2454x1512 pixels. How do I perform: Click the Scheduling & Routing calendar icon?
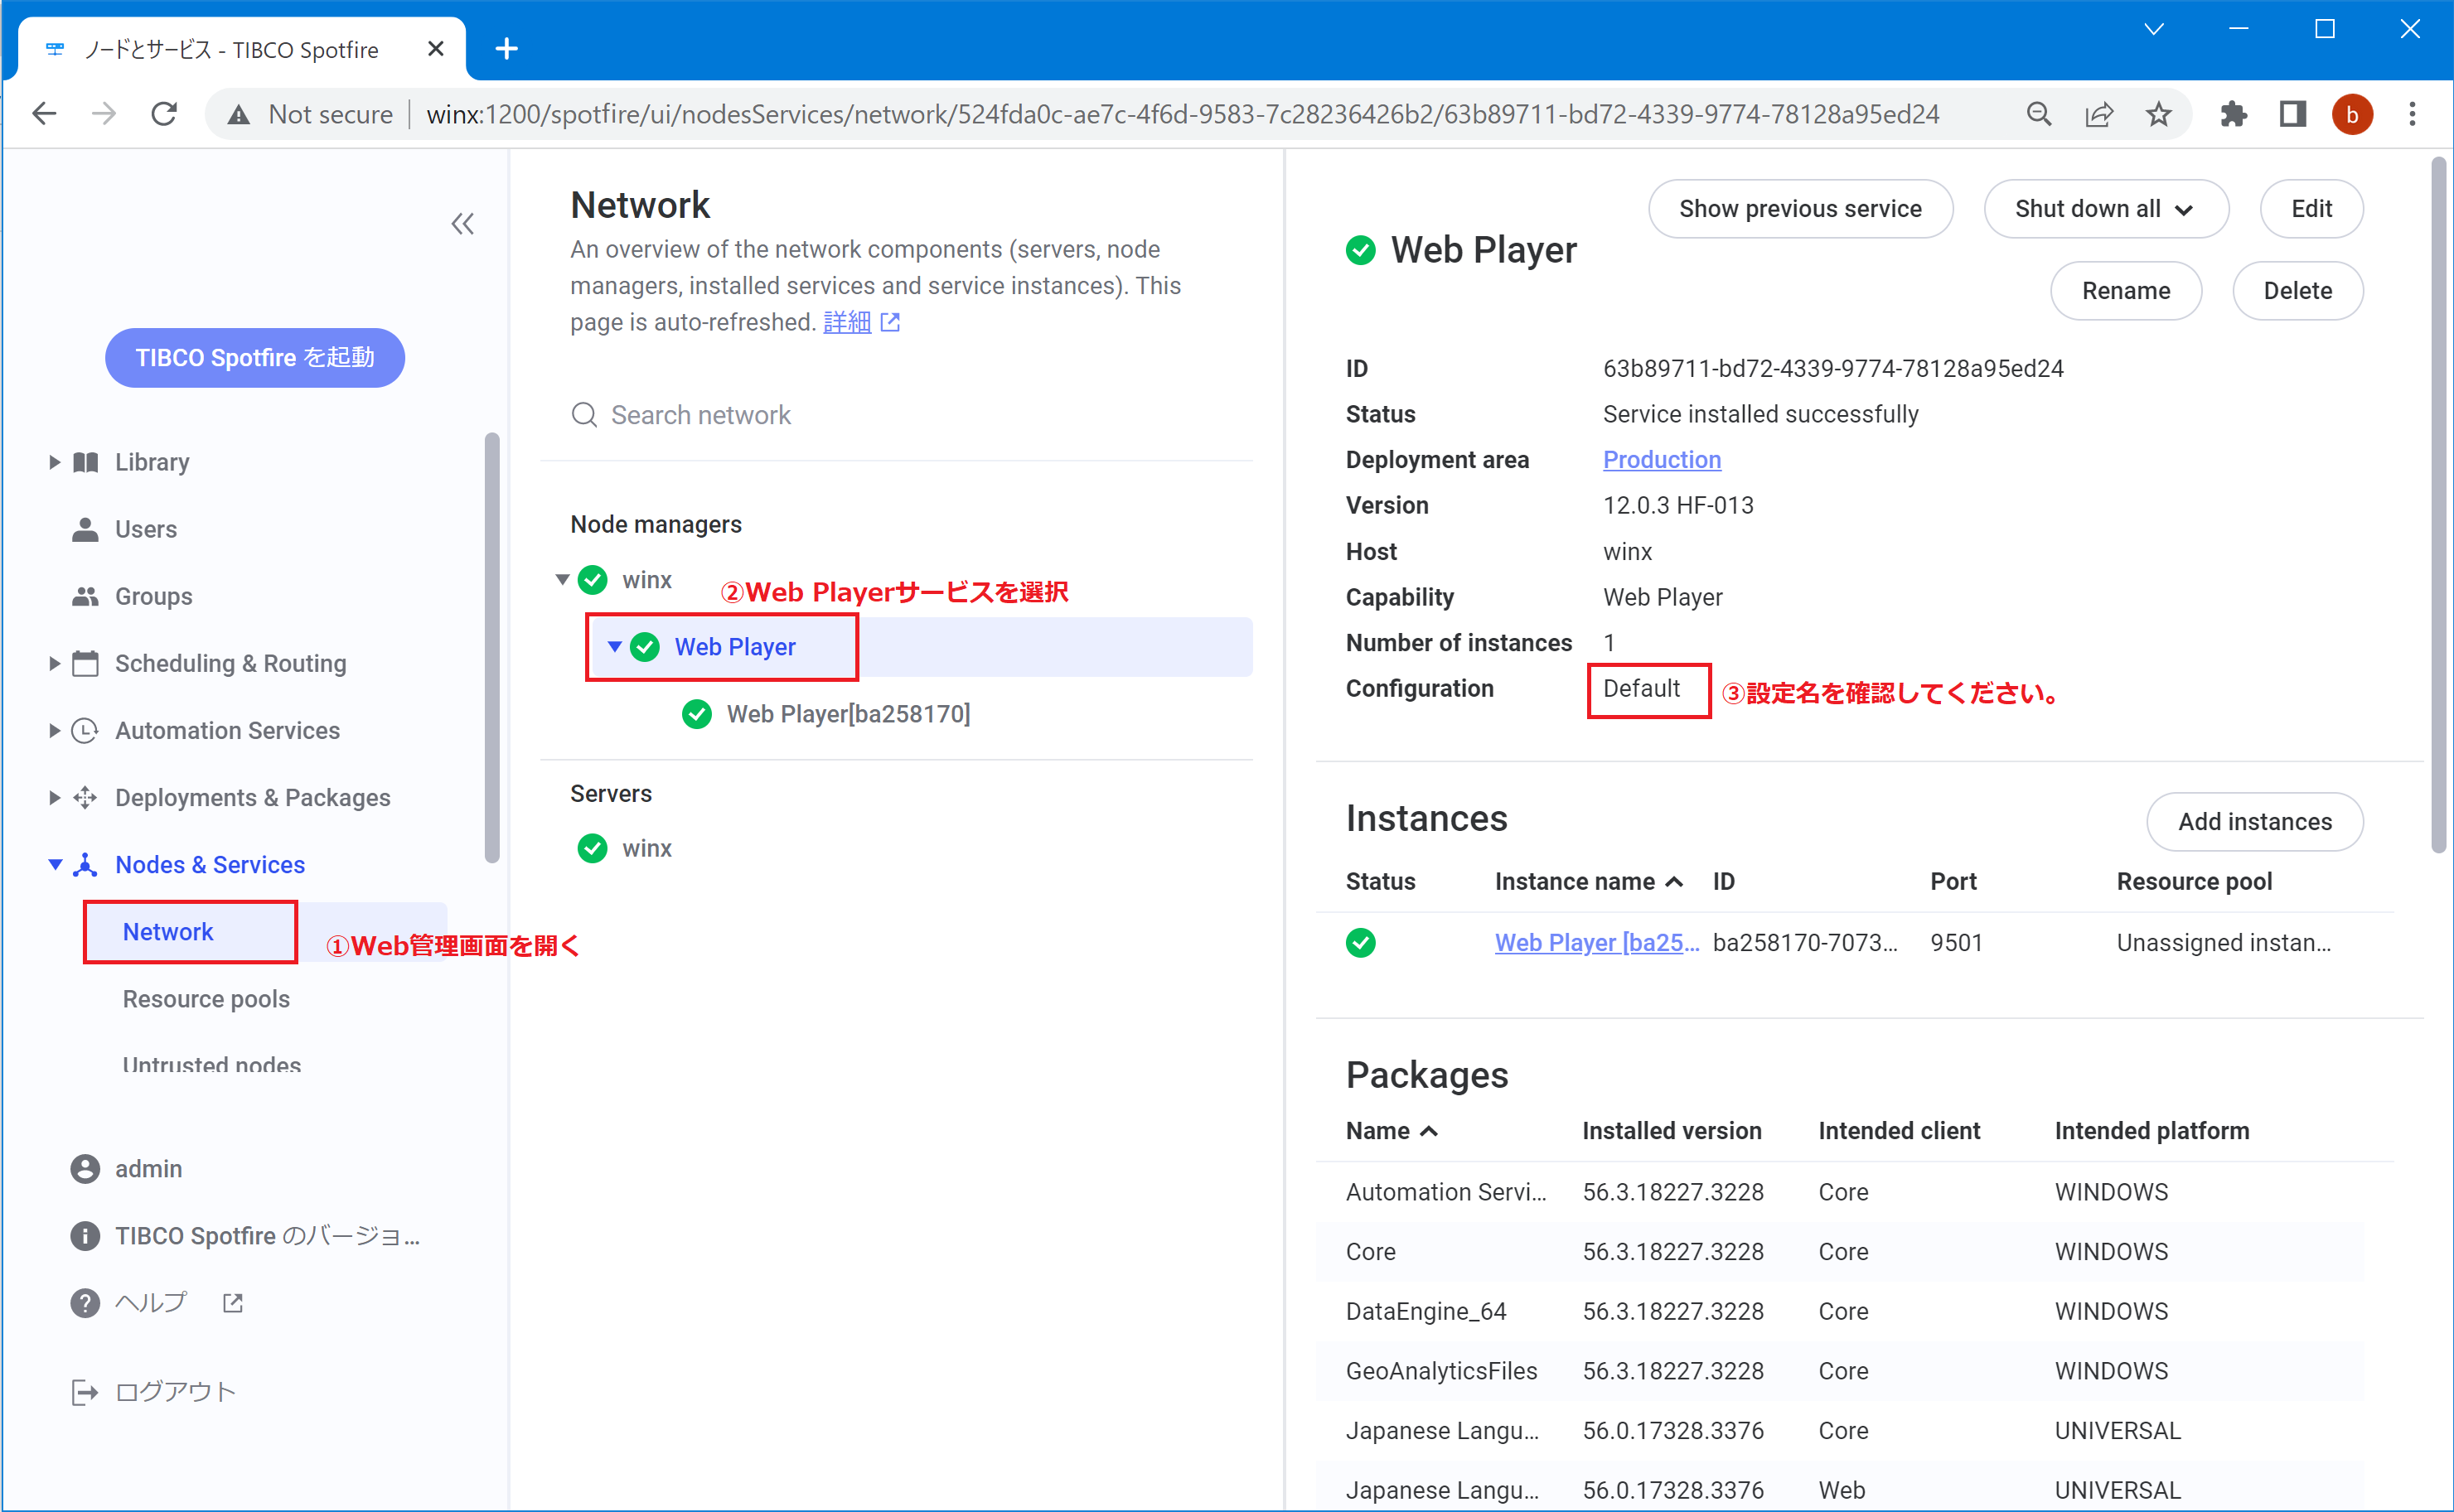tap(86, 663)
